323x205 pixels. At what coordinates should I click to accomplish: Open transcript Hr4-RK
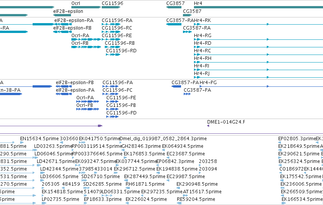203,20
